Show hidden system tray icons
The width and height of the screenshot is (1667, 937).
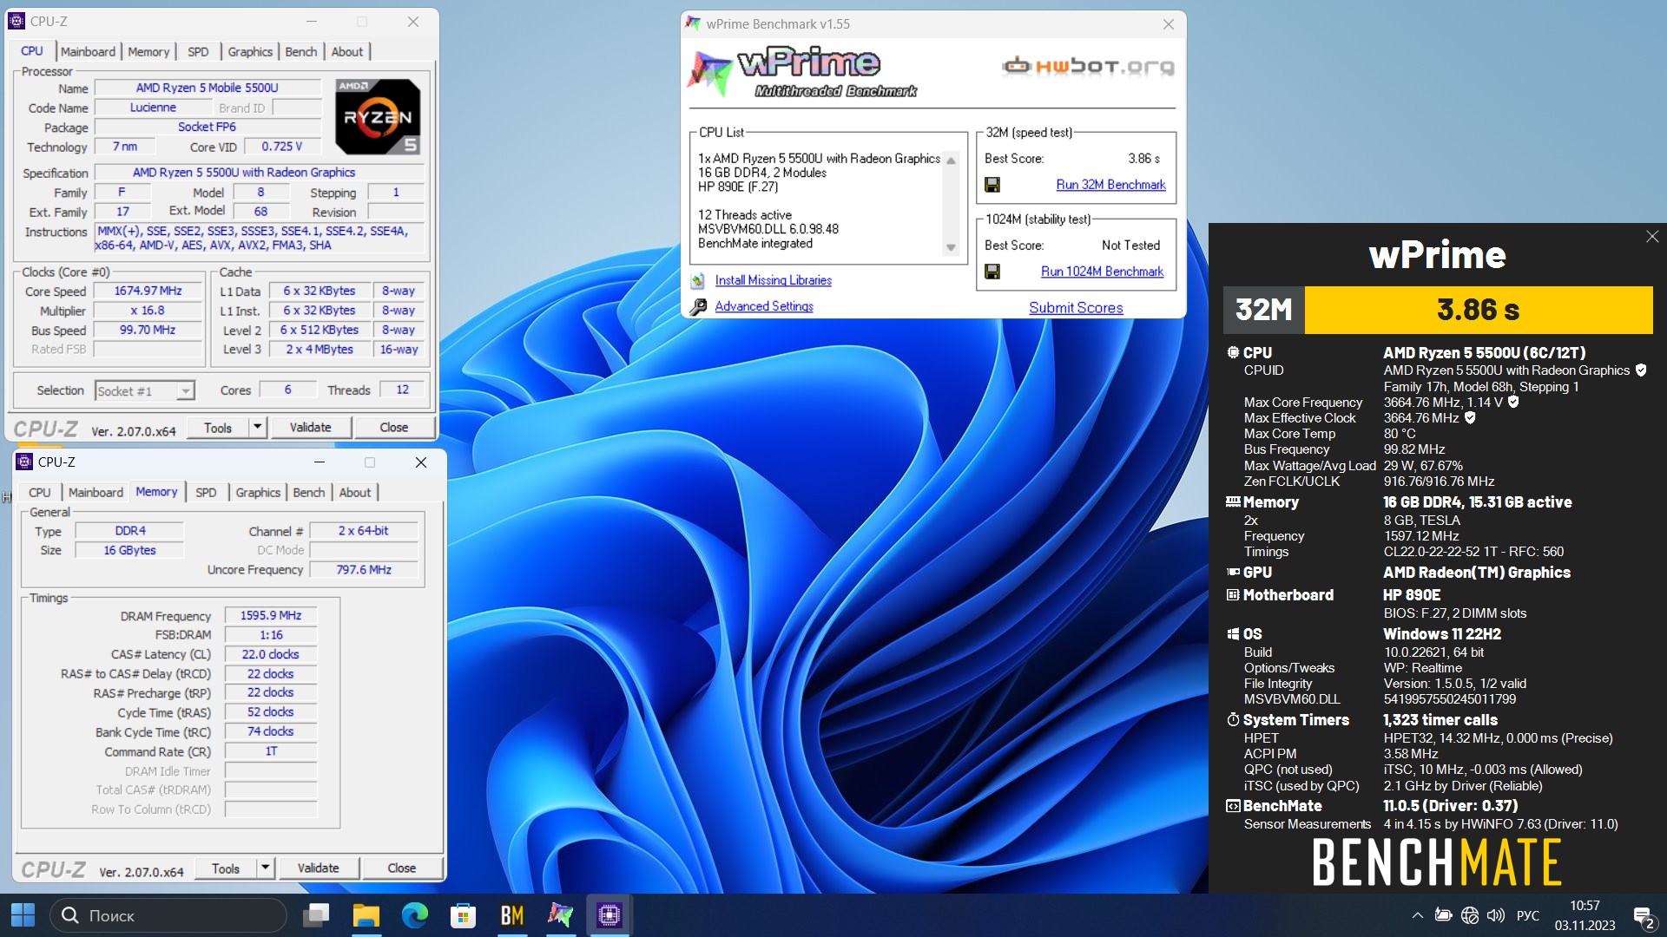click(x=1417, y=915)
